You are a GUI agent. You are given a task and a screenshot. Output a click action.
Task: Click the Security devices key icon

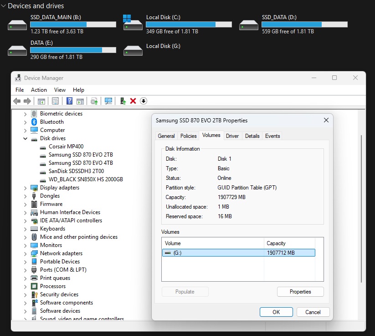pos(35,294)
